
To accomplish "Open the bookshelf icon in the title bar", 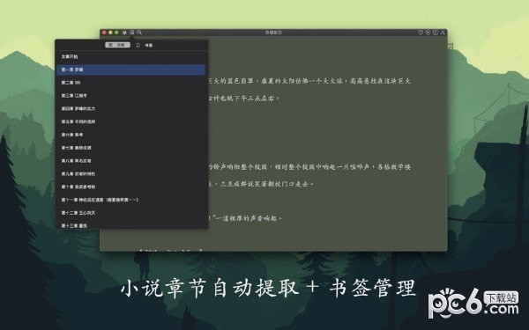I will (x=124, y=33).
